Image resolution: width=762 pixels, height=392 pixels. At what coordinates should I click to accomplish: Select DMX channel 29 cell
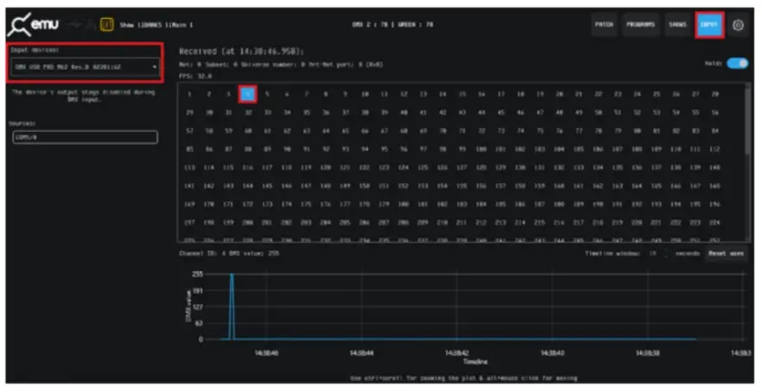[x=189, y=113]
